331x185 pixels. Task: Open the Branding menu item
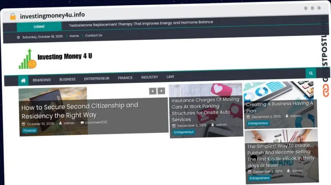pyautogui.click(x=42, y=80)
